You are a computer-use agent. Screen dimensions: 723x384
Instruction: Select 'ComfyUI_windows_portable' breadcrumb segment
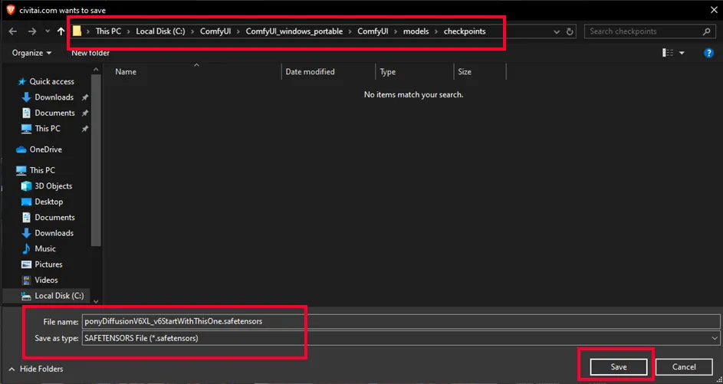coord(294,31)
